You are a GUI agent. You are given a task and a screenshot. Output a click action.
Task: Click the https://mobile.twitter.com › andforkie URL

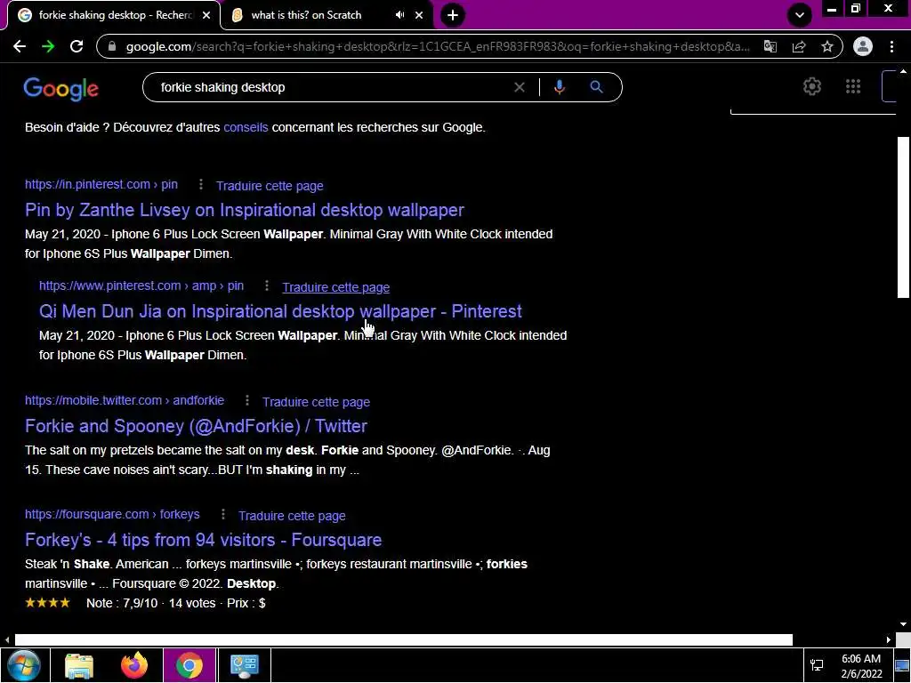(125, 401)
